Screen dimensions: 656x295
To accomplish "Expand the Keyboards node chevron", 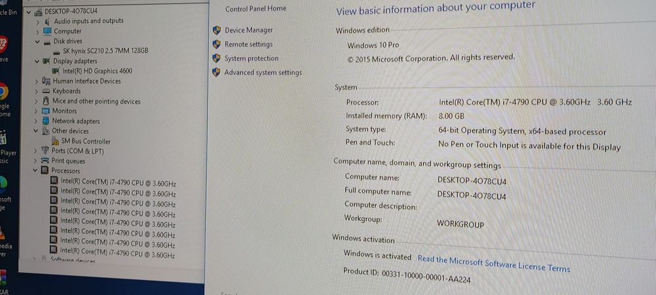I will tap(36, 92).
